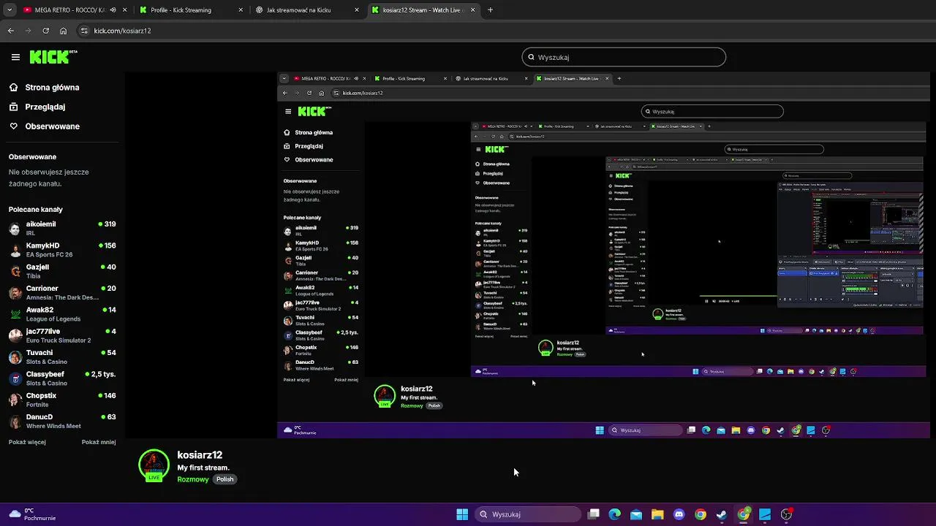Focus the address bar showing kick.com/kosiarz12
Image resolution: width=936 pixels, height=526 pixels.
tap(122, 31)
